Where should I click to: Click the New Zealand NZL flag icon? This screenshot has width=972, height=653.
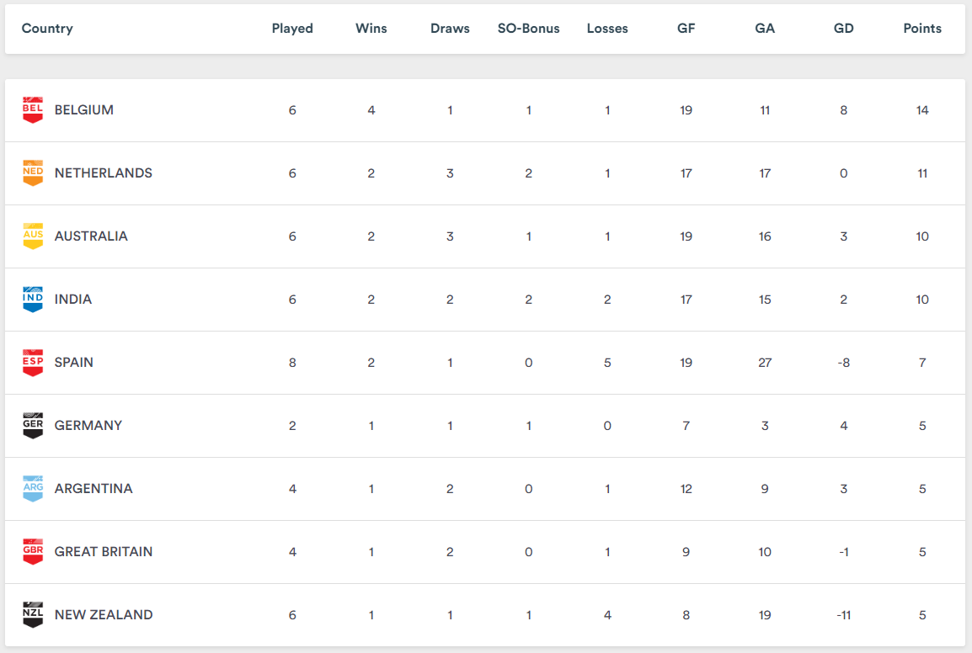(33, 615)
